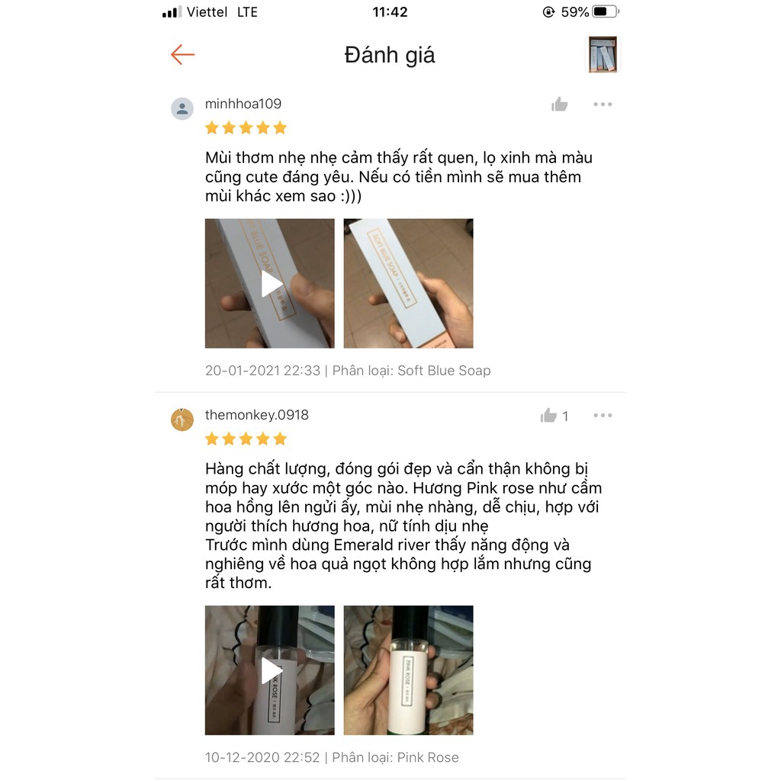Image resolution: width=781 pixels, height=781 pixels.
Task: Tap the five-star rating of themonkey.0918
Action: [246, 439]
